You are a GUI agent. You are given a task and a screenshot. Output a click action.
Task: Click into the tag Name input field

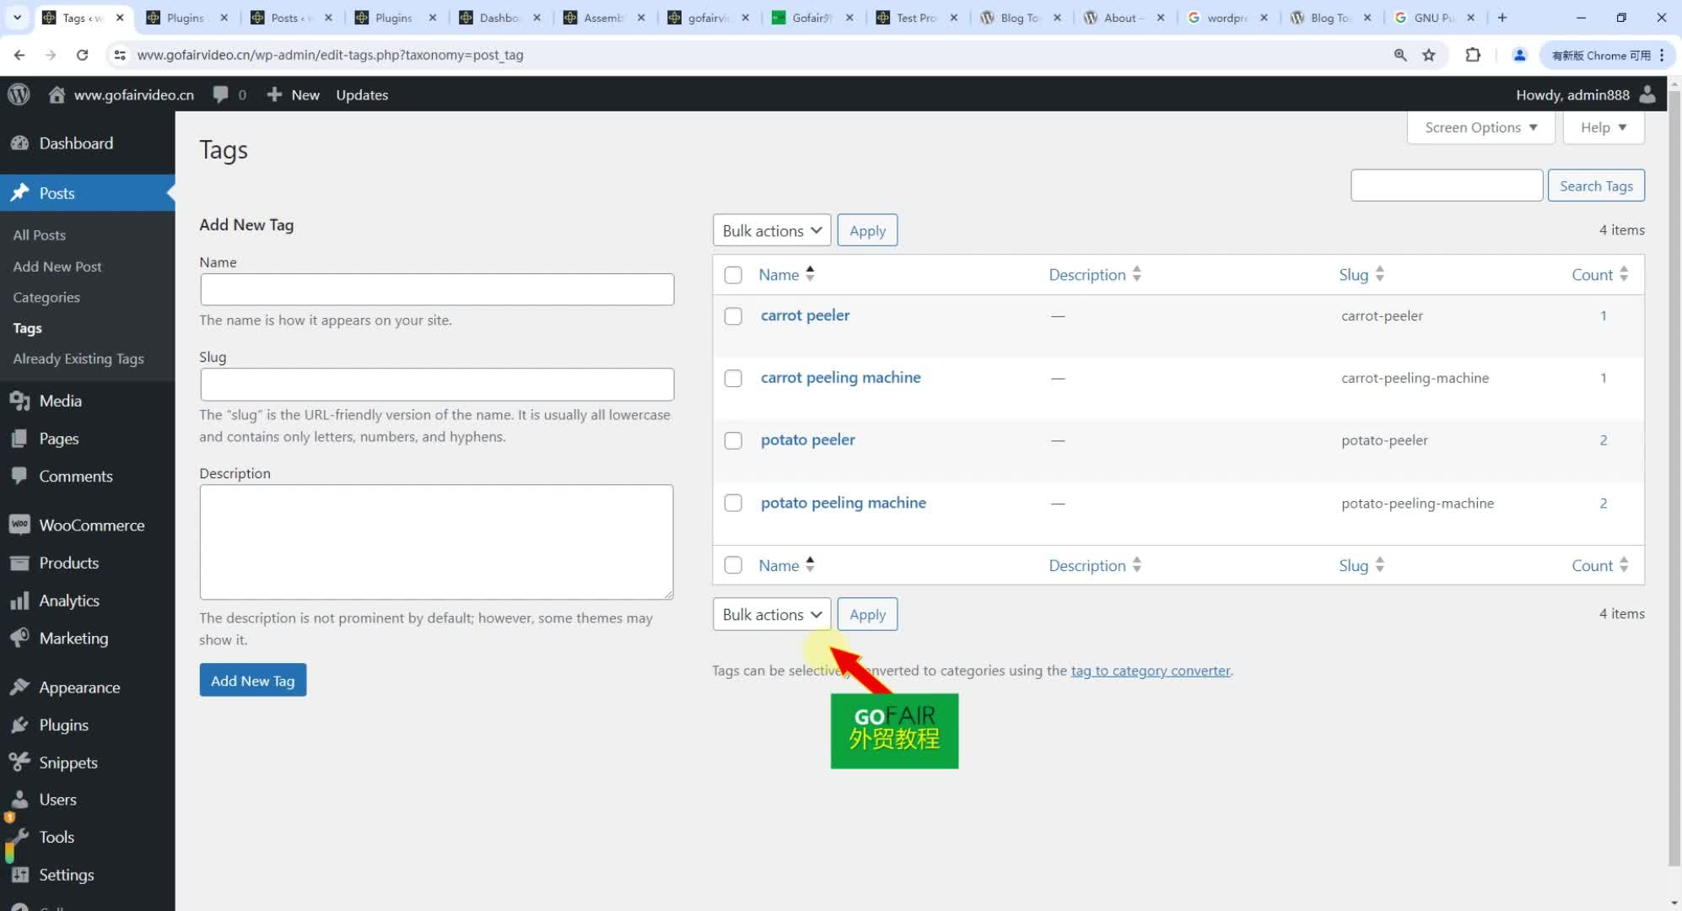[437, 289]
